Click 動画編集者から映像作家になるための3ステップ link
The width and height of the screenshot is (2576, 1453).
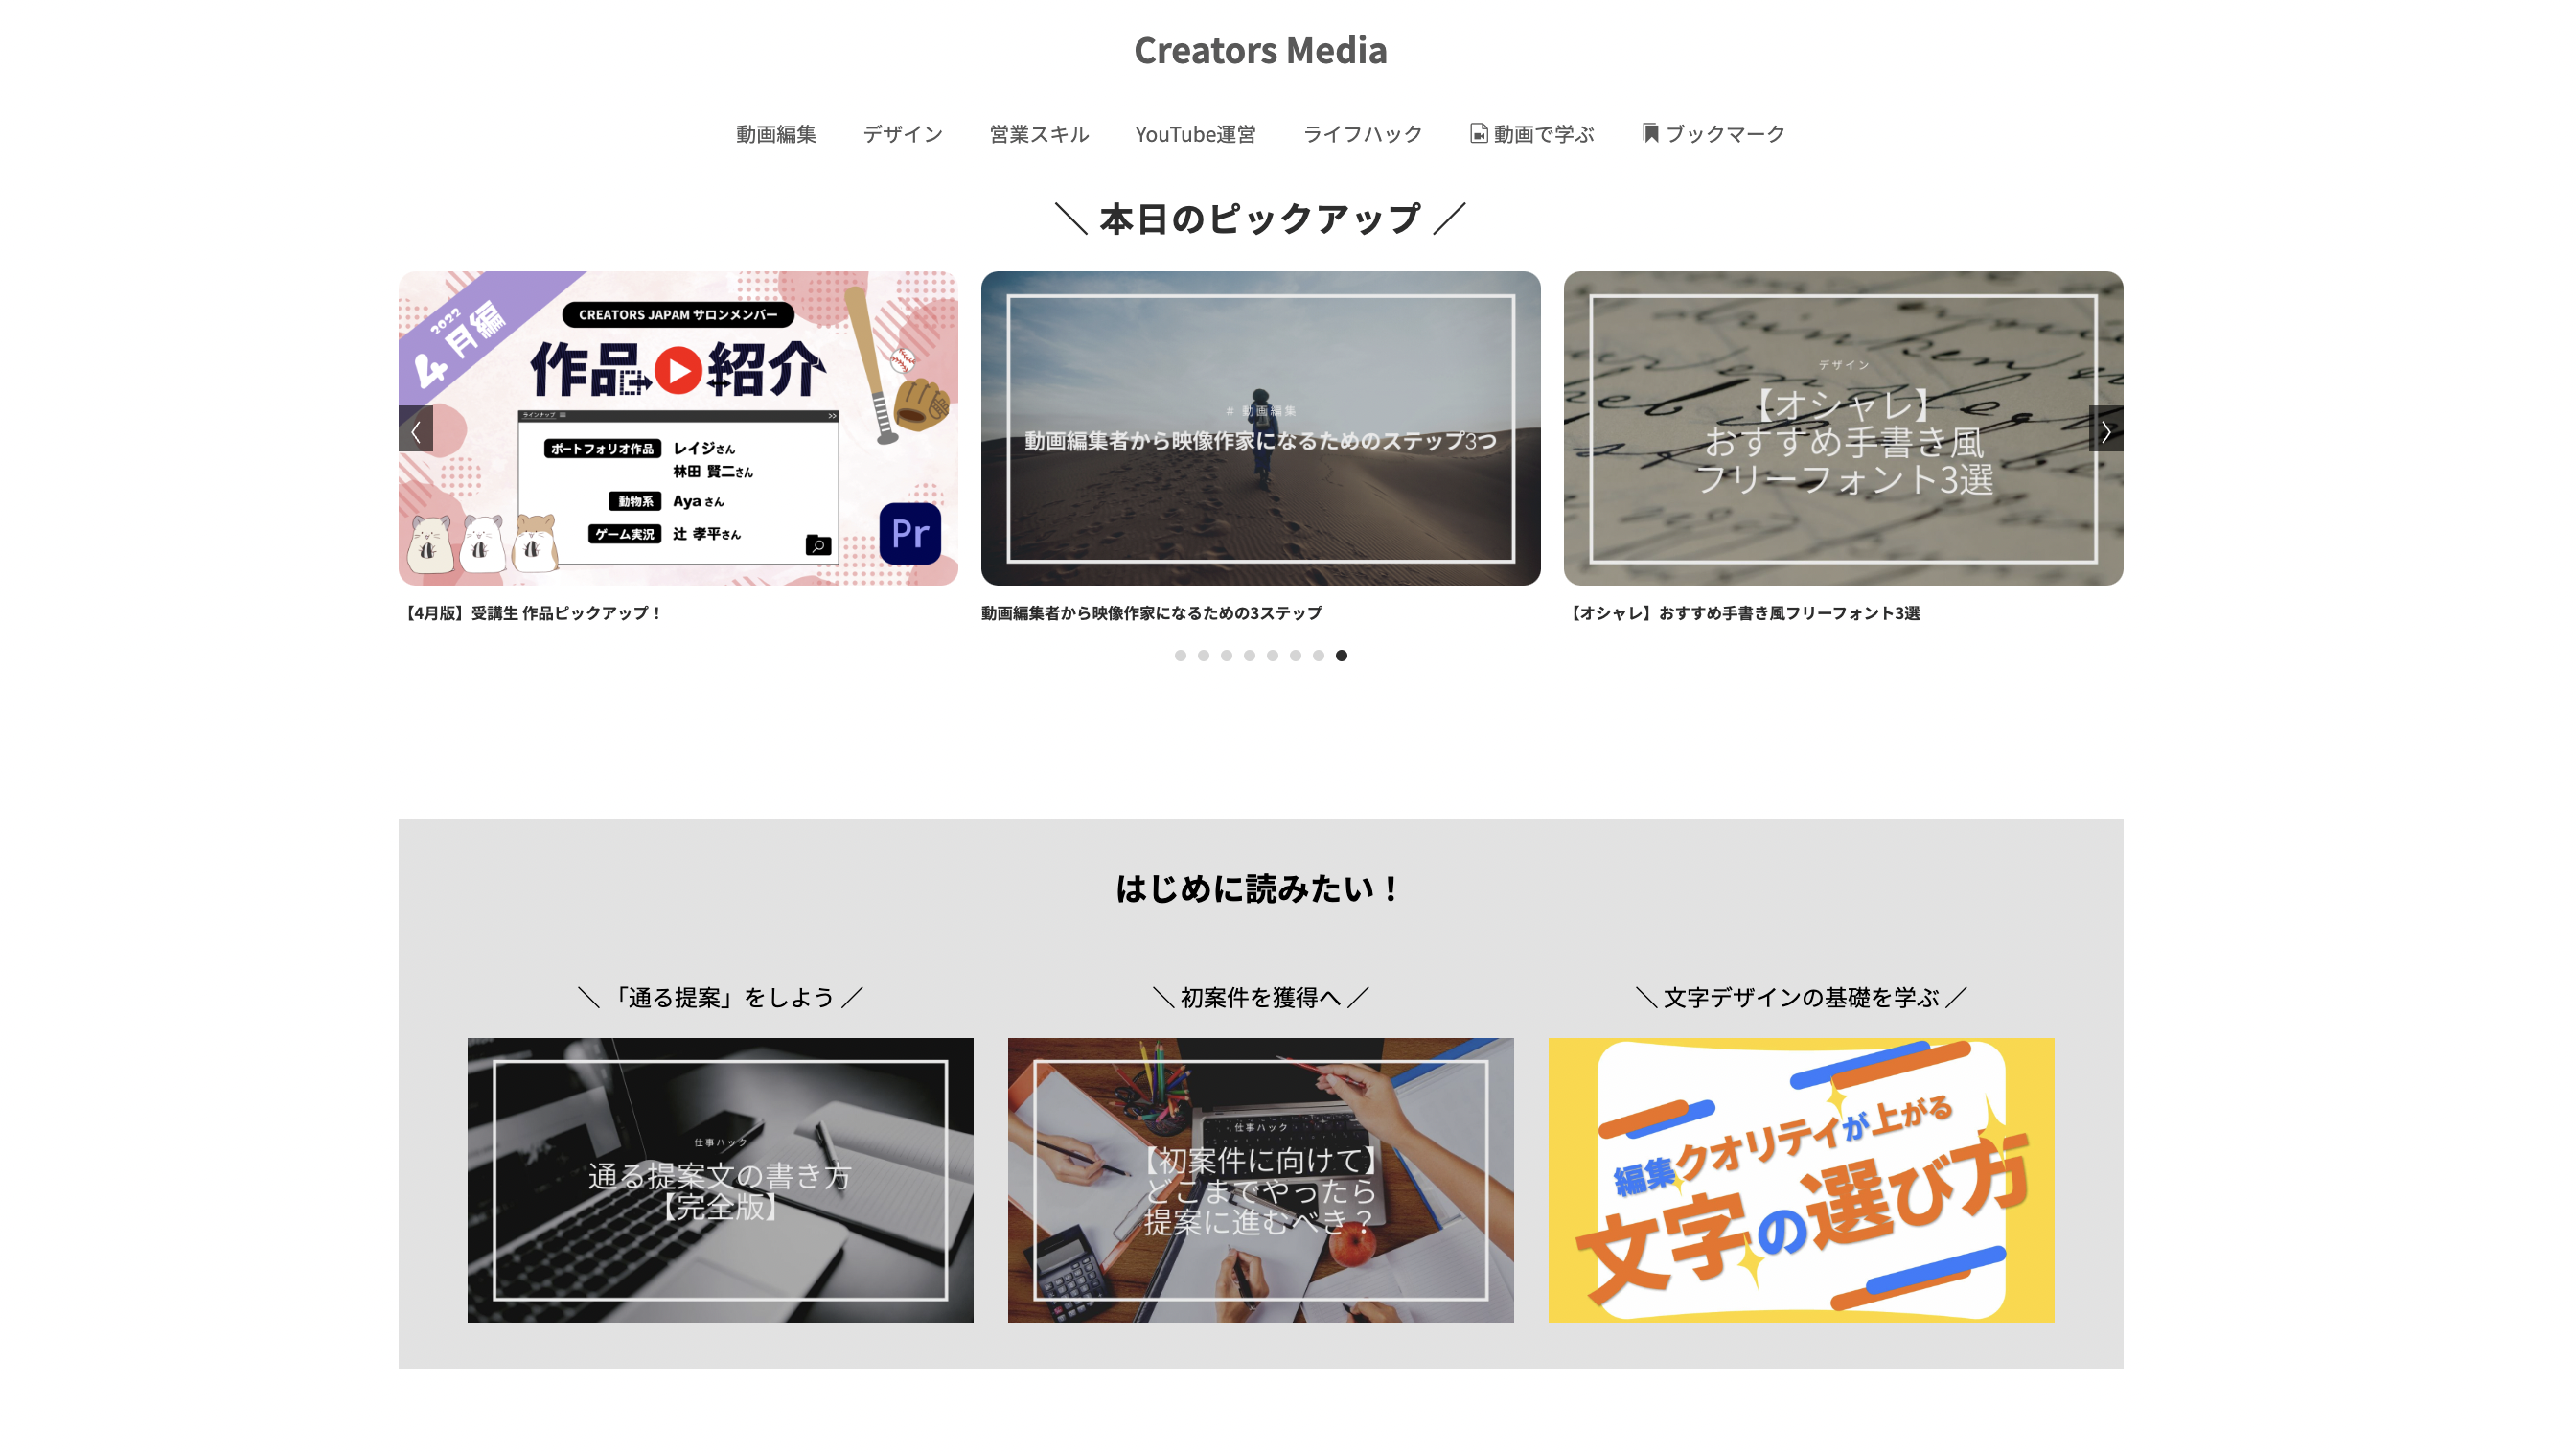tap(1150, 612)
